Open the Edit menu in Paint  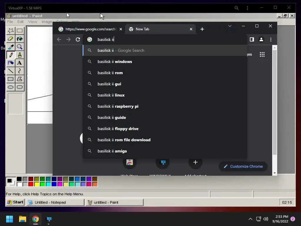pos(20,22)
